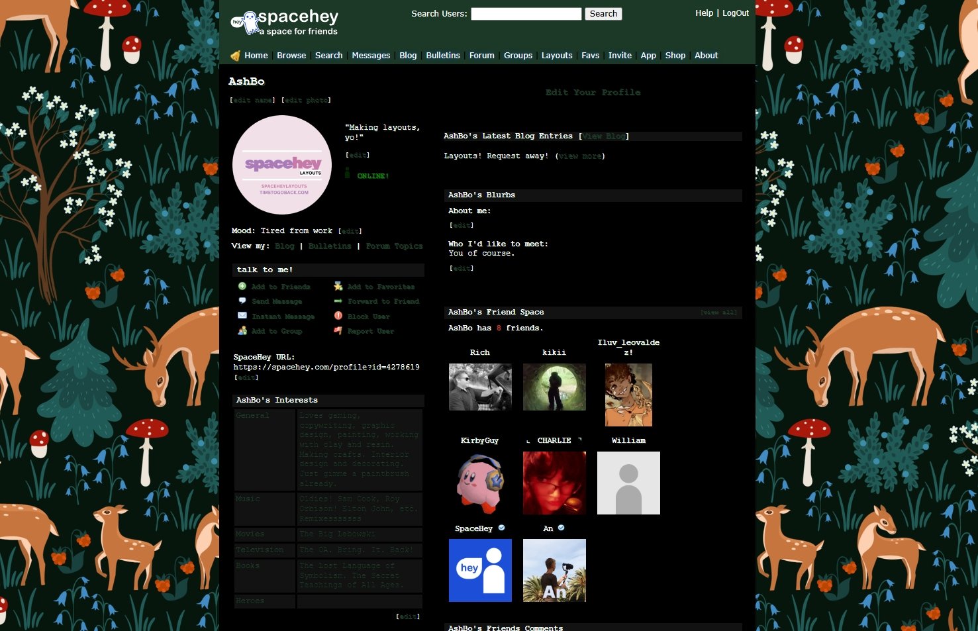The height and width of the screenshot is (631, 978).
Task: Click the LogOut link
Action: coord(735,13)
